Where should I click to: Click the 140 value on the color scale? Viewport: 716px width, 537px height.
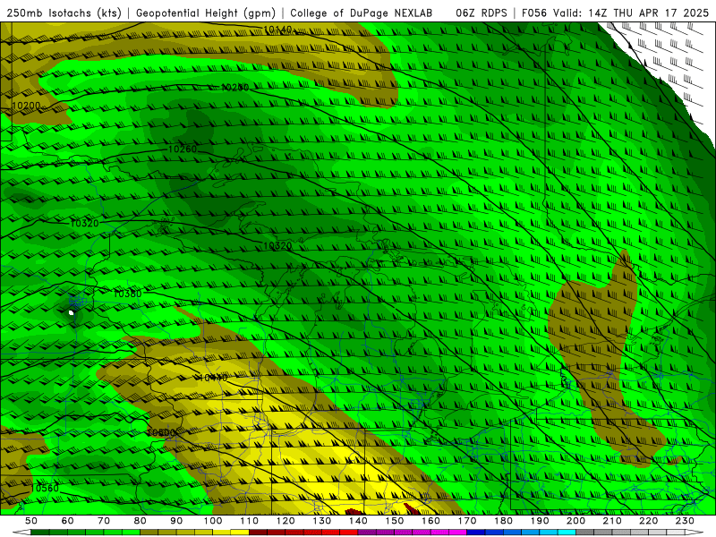(358, 521)
